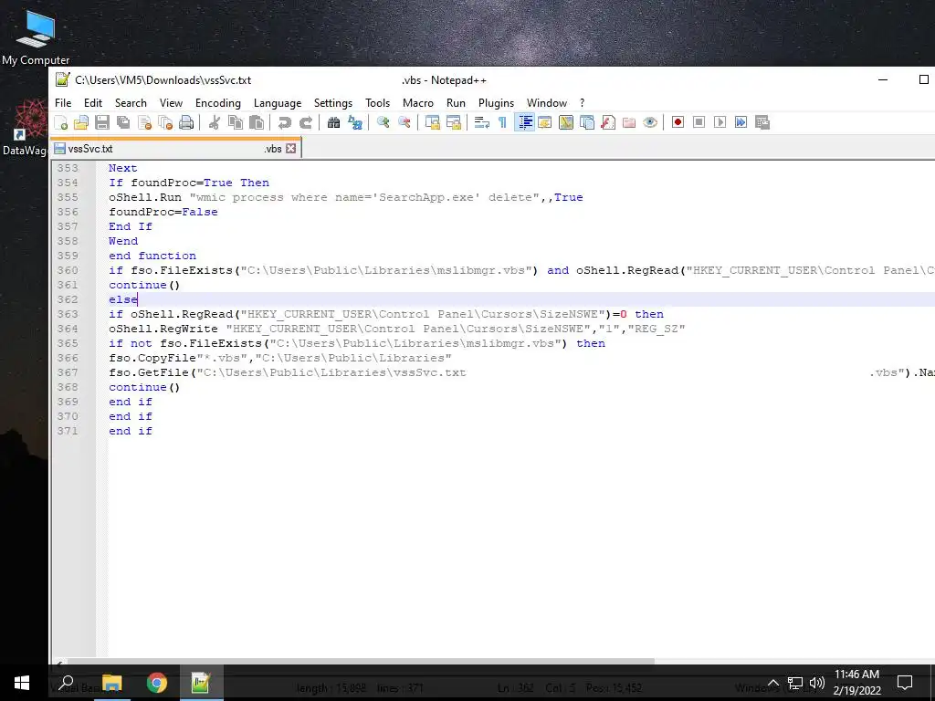The height and width of the screenshot is (701, 935).
Task: Open the question mark help menu
Action: click(582, 103)
